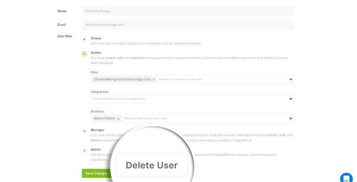Remove the selected analytics tag

[x=118, y=119]
